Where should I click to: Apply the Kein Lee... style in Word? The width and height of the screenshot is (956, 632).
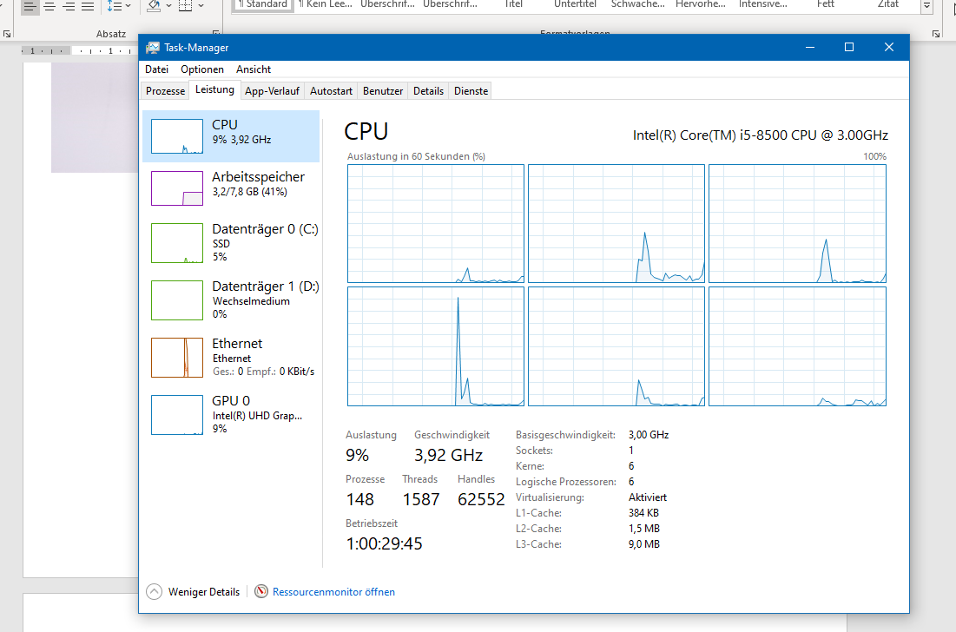point(325,5)
